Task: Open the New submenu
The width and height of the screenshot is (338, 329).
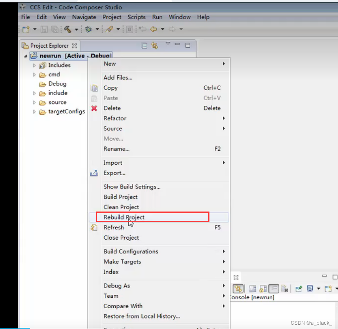Action: (x=159, y=64)
